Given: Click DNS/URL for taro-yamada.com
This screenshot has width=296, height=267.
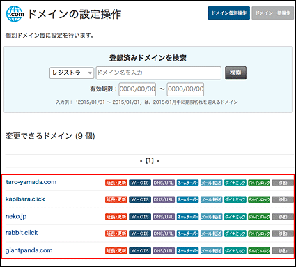Looking at the screenshot, I should (x=164, y=183).
